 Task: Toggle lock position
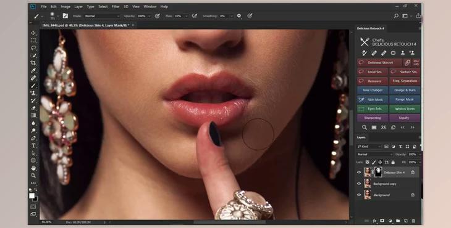click(380, 162)
